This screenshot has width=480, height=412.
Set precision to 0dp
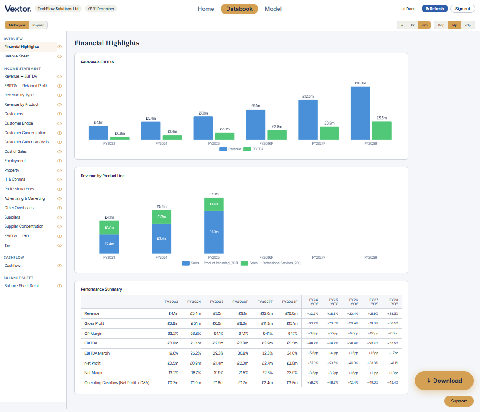pyautogui.click(x=441, y=25)
